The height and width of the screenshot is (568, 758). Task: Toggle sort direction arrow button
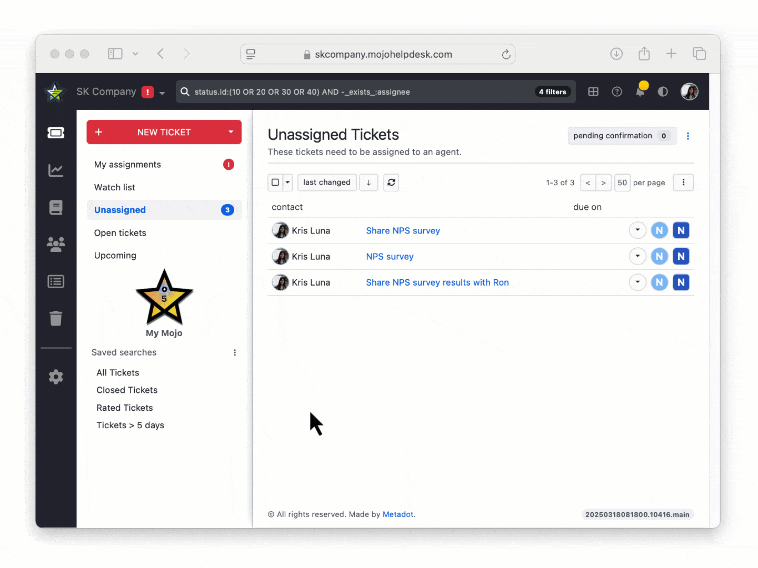(368, 182)
